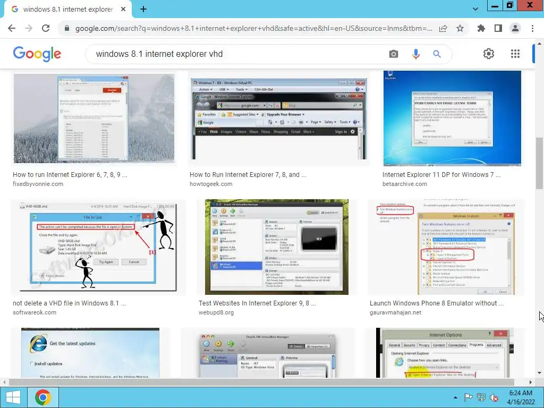Search by image using the camera icon

(394, 54)
